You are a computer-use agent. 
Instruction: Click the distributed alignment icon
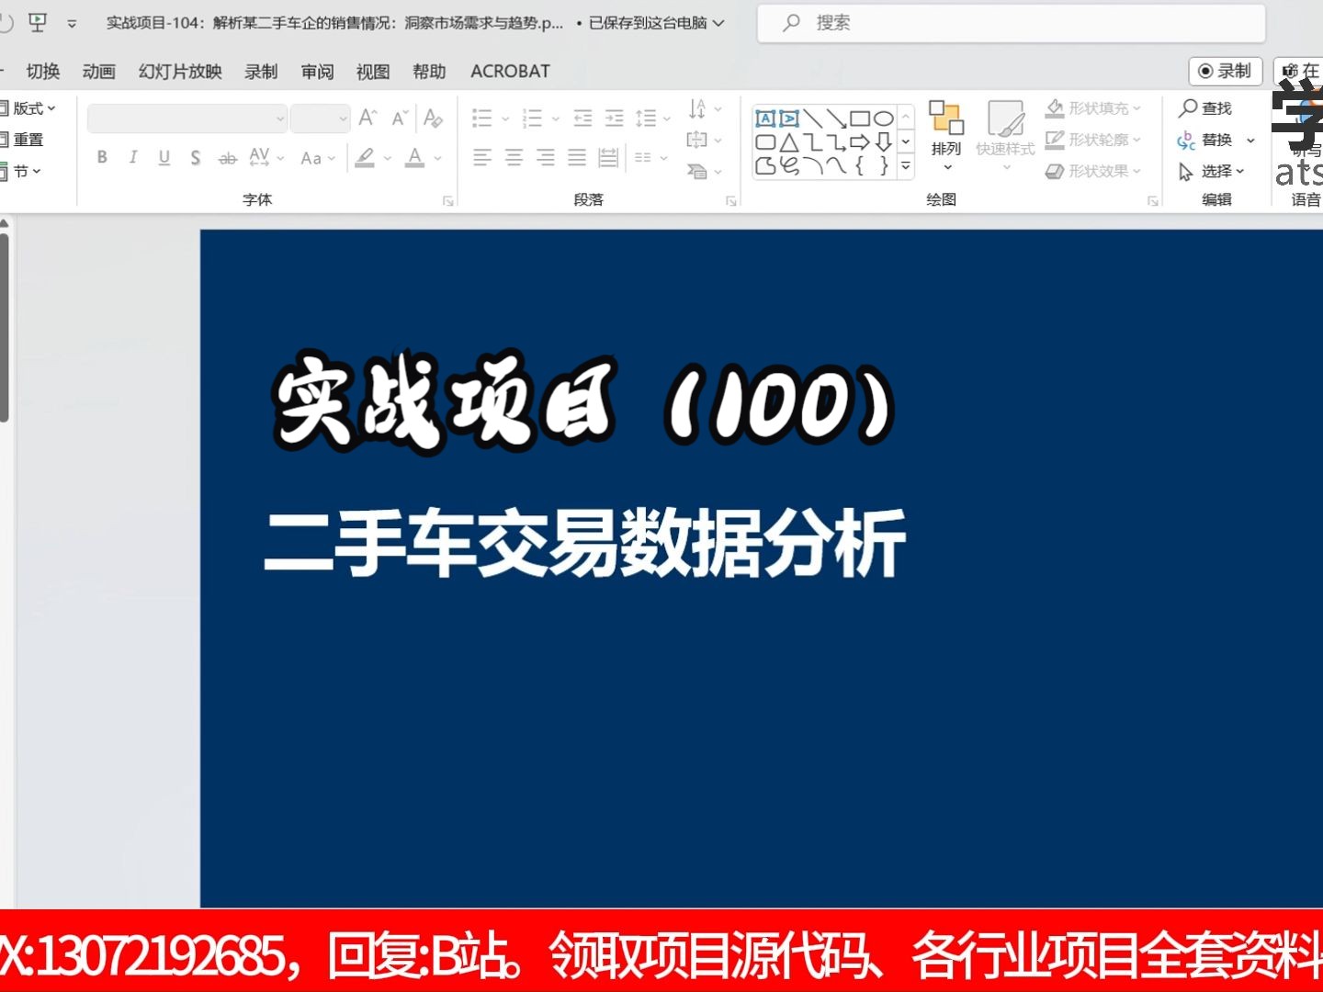tap(608, 158)
